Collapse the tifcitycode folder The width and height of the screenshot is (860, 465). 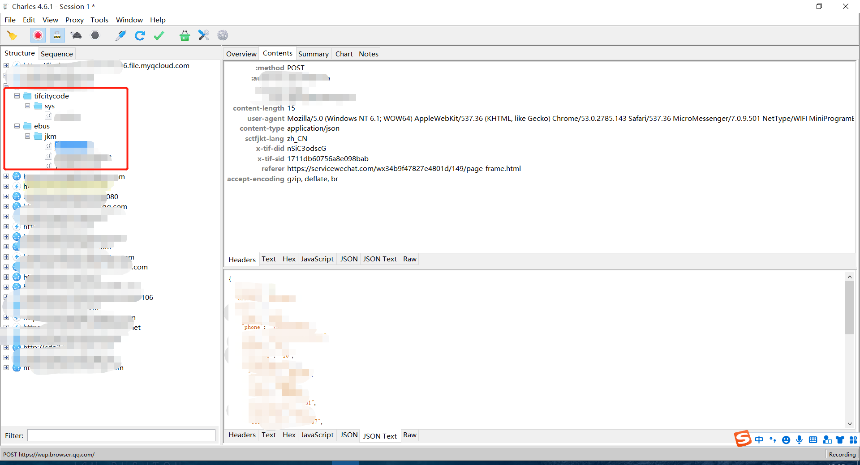pyautogui.click(x=17, y=96)
